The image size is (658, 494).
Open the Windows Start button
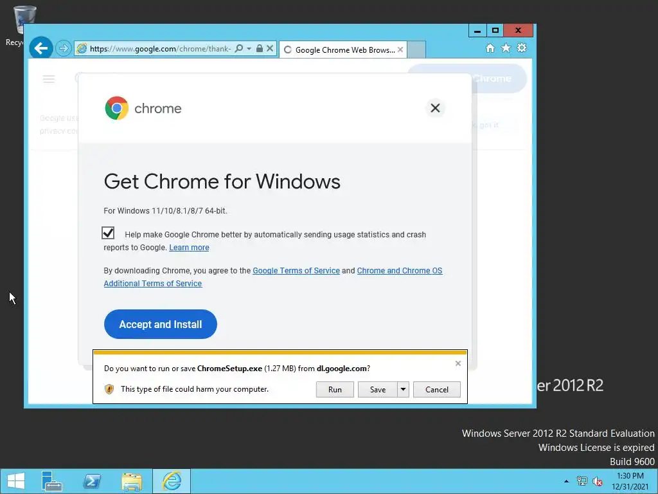point(16,481)
